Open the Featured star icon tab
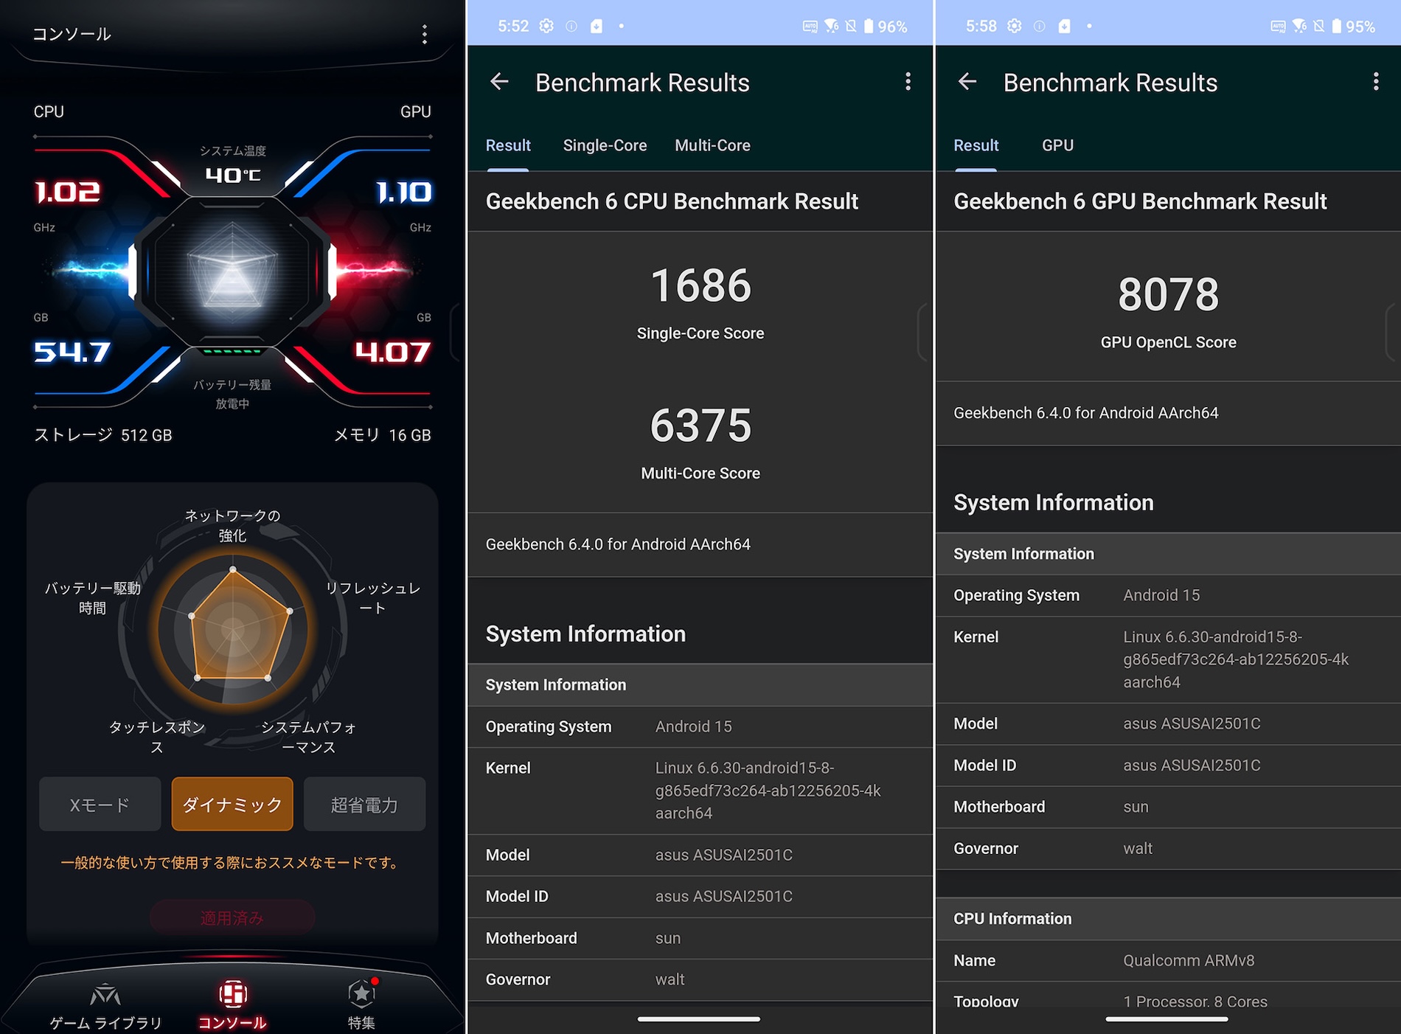1401x1034 pixels. 361,996
